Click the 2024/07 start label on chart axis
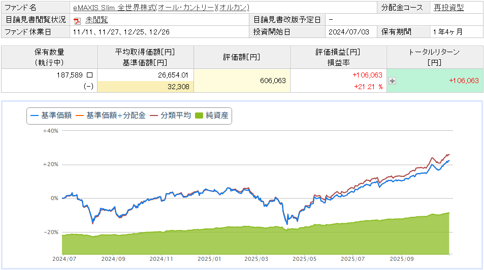This screenshot has width=484, height=270. tap(64, 258)
